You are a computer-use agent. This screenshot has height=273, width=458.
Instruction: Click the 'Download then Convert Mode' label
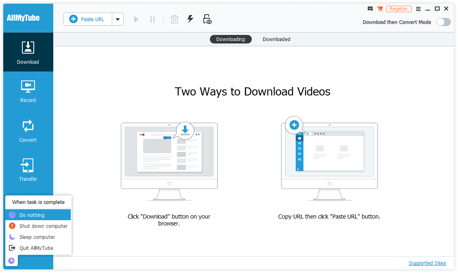(x=397, y=22)
